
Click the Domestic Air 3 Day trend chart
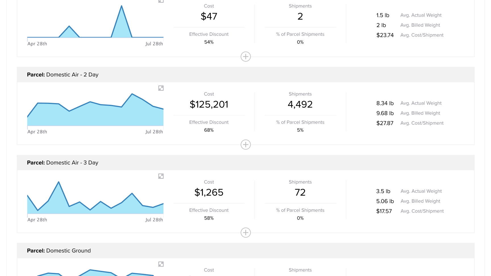[x=95, y=198]
